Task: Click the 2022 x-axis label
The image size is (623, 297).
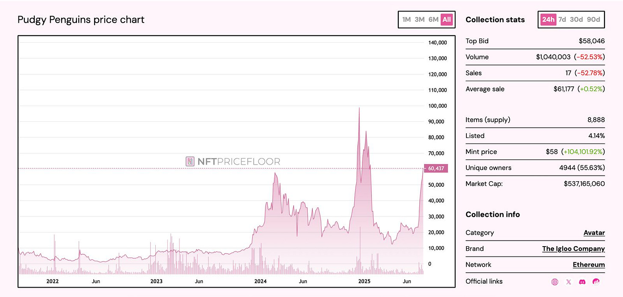Action: 52,281
